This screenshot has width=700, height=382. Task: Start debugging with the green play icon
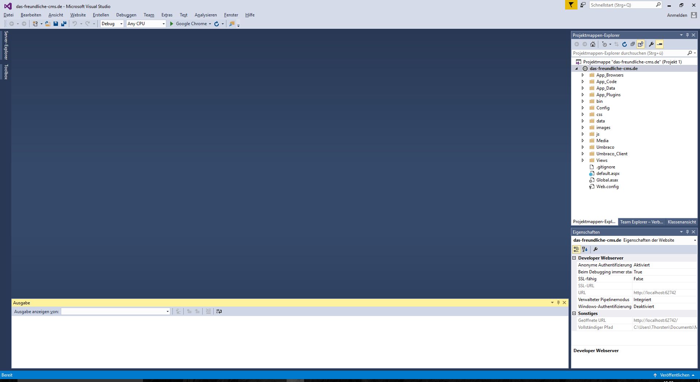pyautogui.click(x=171, y=24)
